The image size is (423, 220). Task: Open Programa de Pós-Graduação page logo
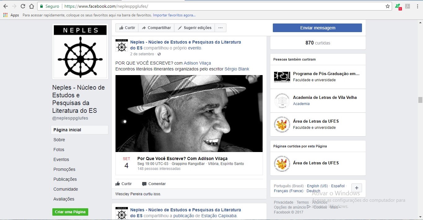click(x=282, y=77)
